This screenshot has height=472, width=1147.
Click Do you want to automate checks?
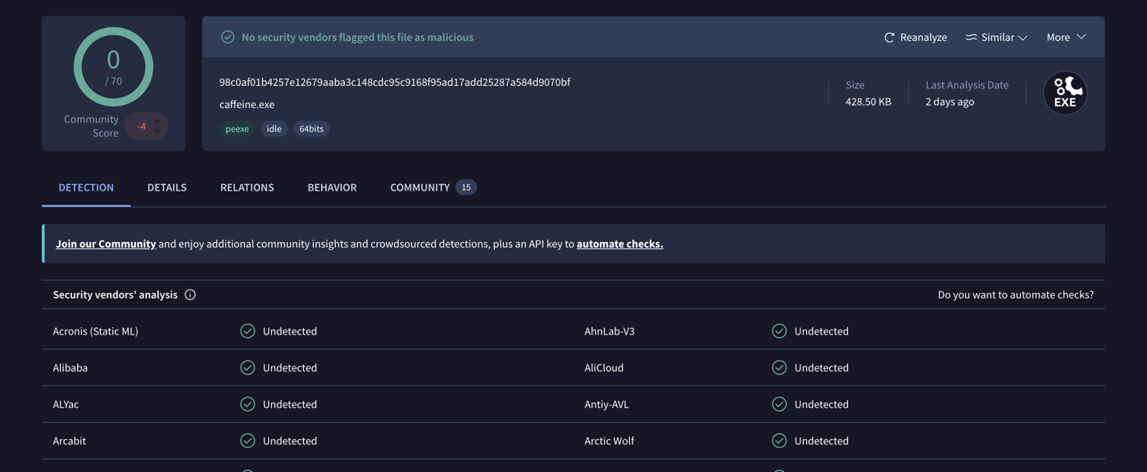[x=1016, y=294]
